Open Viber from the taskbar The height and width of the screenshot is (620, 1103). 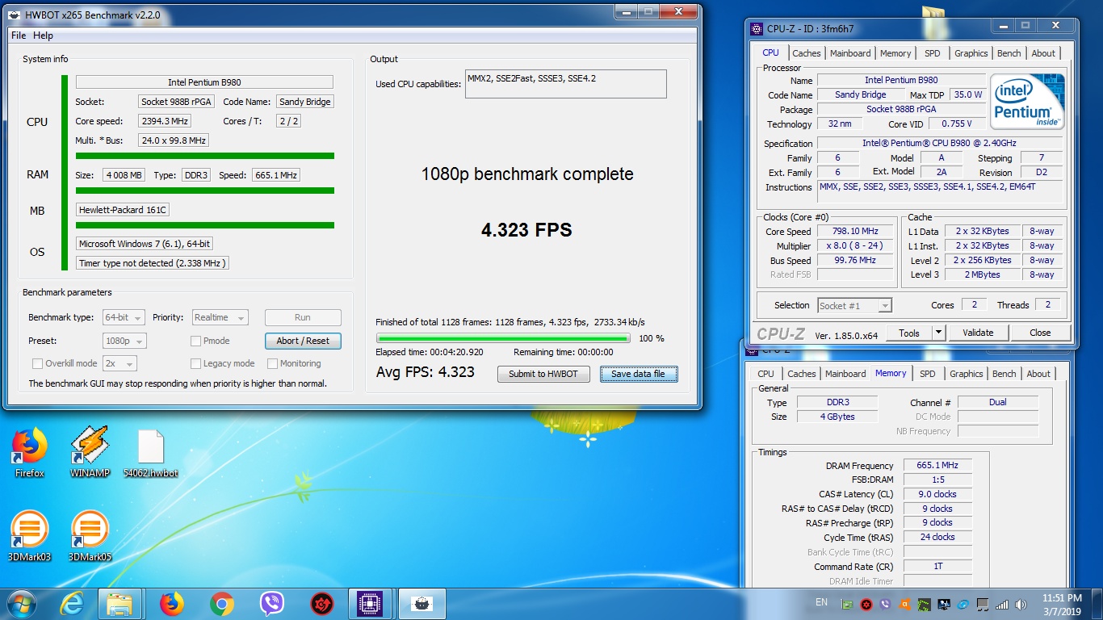point(272,604)
